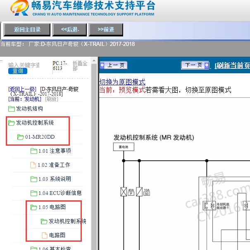Collapse nested 发动机控制系统 under 1.05
This screenshot has width=250, height=250.
coord(67,221)
